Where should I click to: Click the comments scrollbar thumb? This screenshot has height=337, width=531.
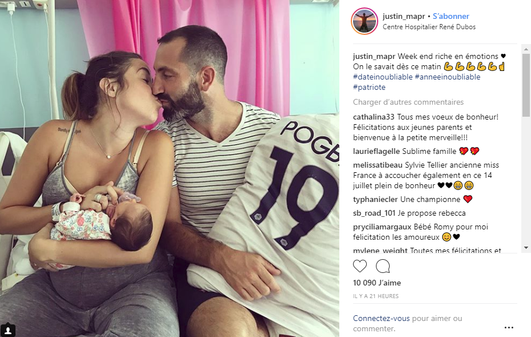point(526,85)
